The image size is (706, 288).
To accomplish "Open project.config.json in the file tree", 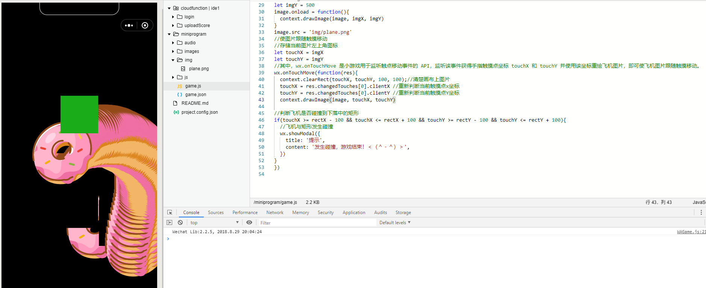I will tap(200, 112).
